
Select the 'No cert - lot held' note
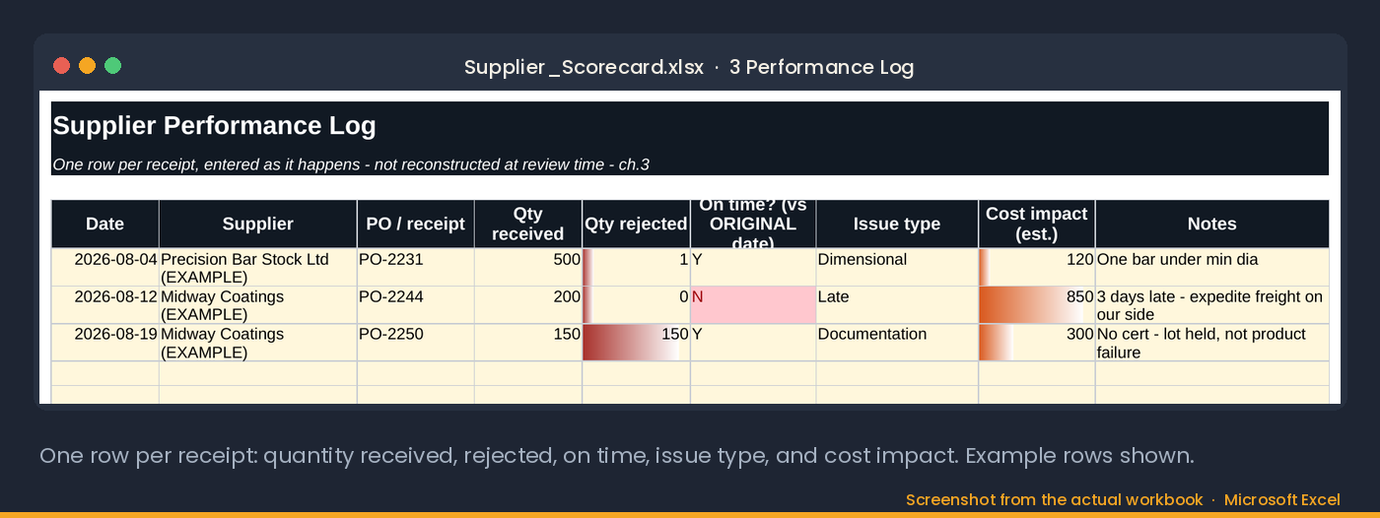(1211, 343)
